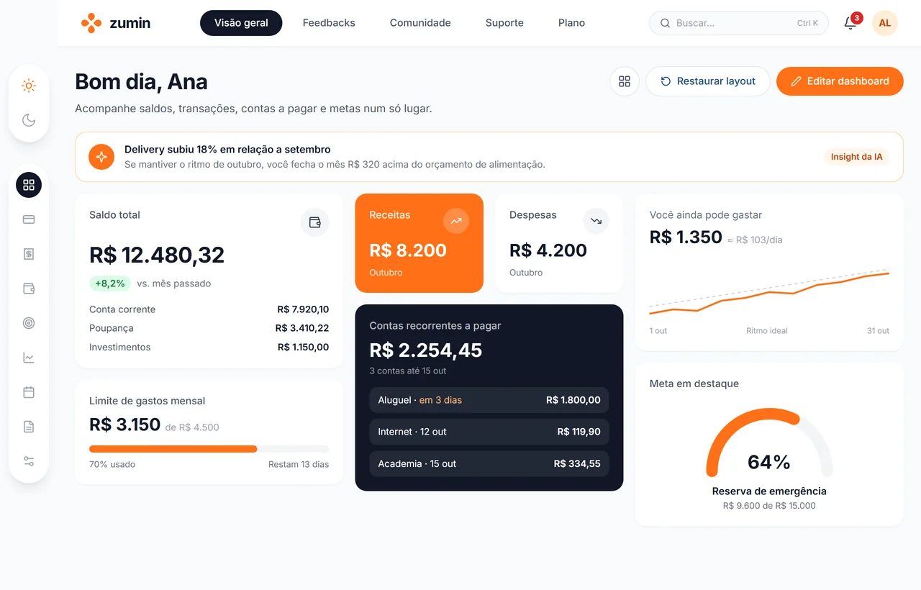Viewport: 921px width, 590px height.
Task: Go to the Feedbacks tab
Action: point(329,23)
